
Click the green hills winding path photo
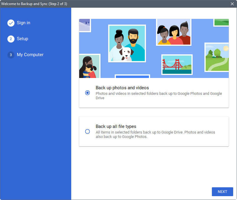coord(217,57)
